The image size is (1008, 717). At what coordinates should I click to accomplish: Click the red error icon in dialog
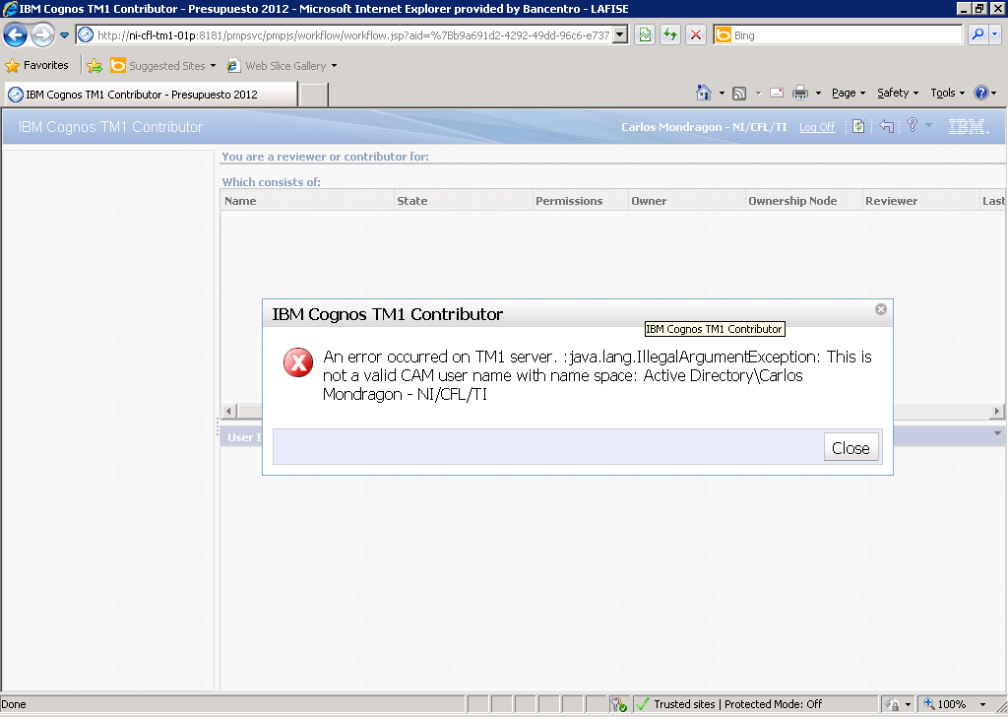(298, 362)
